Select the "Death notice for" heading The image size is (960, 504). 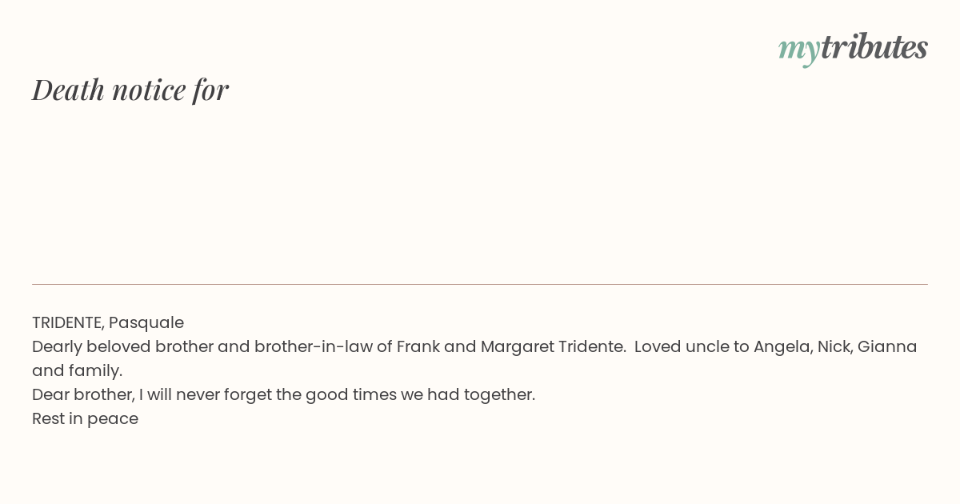click(x=130, y=90)
